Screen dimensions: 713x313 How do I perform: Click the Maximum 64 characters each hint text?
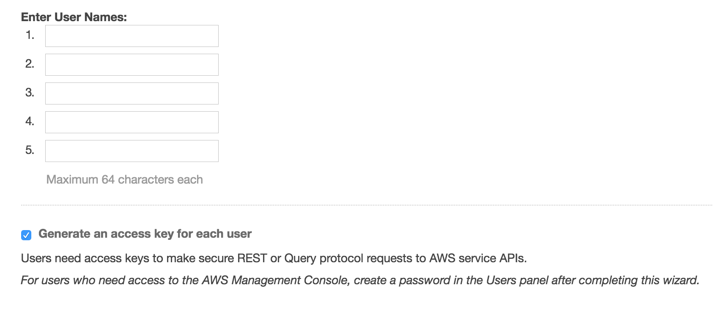click(124, 179)
